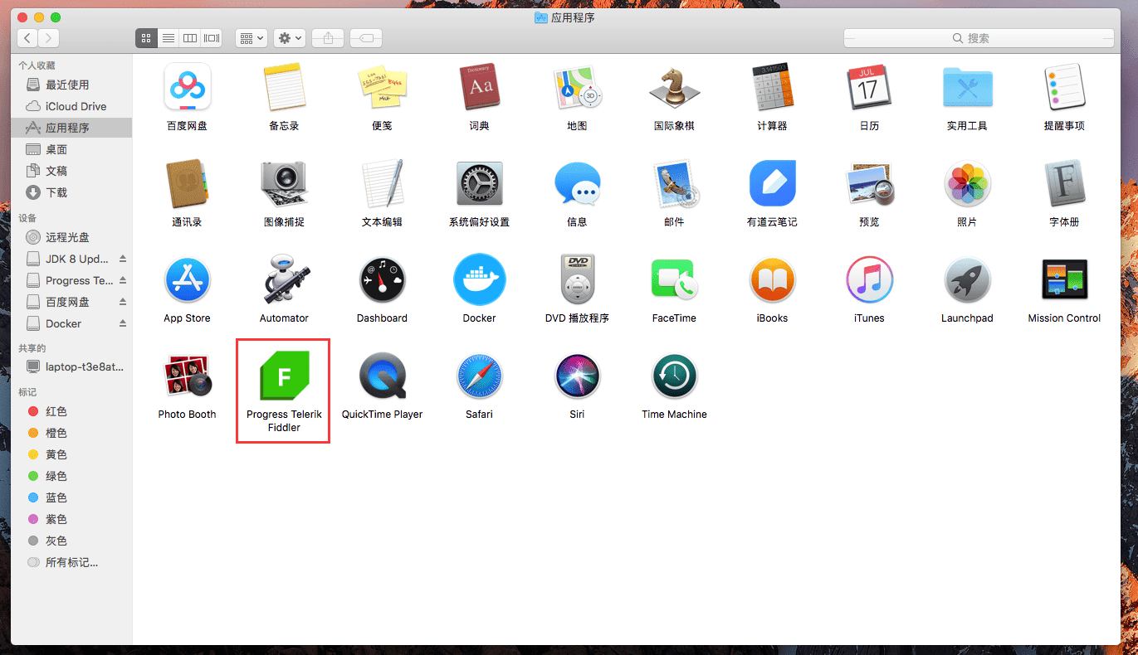Open the 文本编辑 TextEdit app

[382, 183]
